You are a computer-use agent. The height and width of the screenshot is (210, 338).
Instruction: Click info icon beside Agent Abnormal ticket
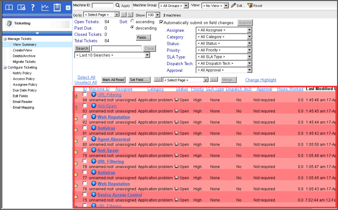(93, 139)
